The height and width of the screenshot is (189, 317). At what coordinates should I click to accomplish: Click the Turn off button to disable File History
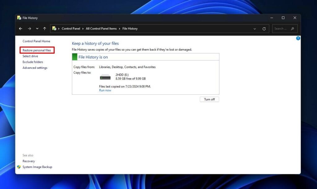(209, 99)
